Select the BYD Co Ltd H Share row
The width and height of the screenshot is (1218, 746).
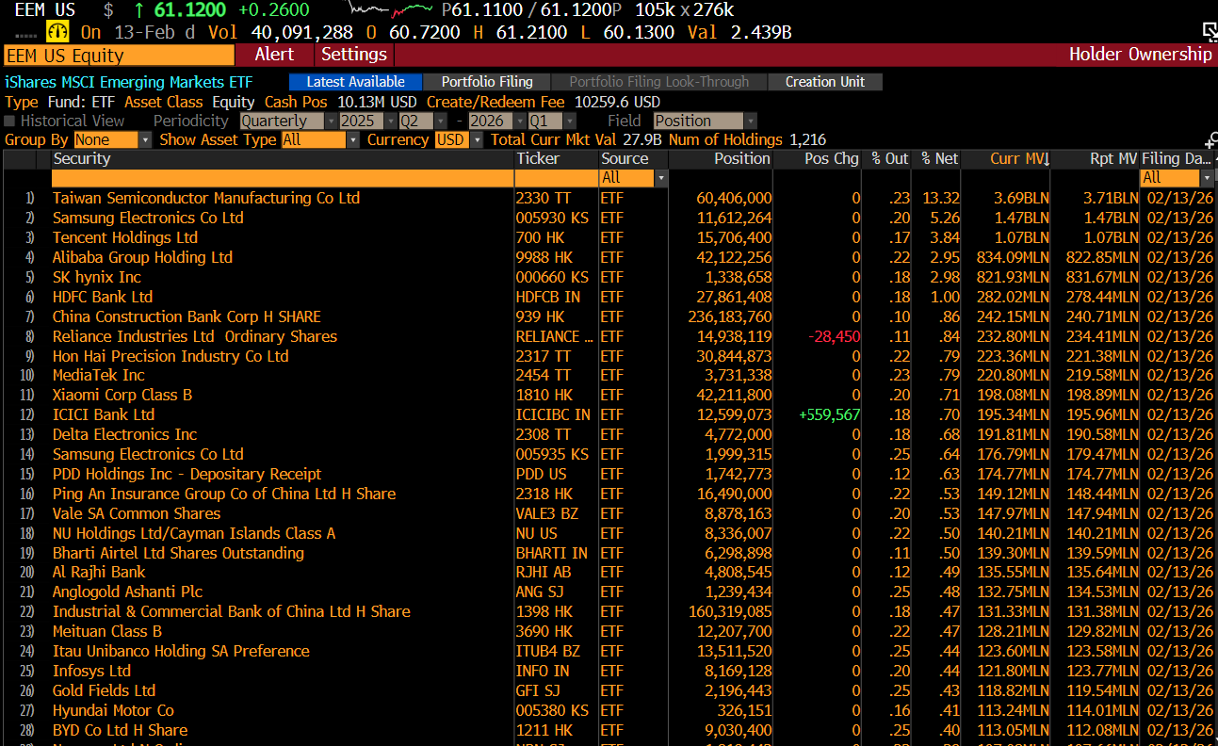[609, 730]
